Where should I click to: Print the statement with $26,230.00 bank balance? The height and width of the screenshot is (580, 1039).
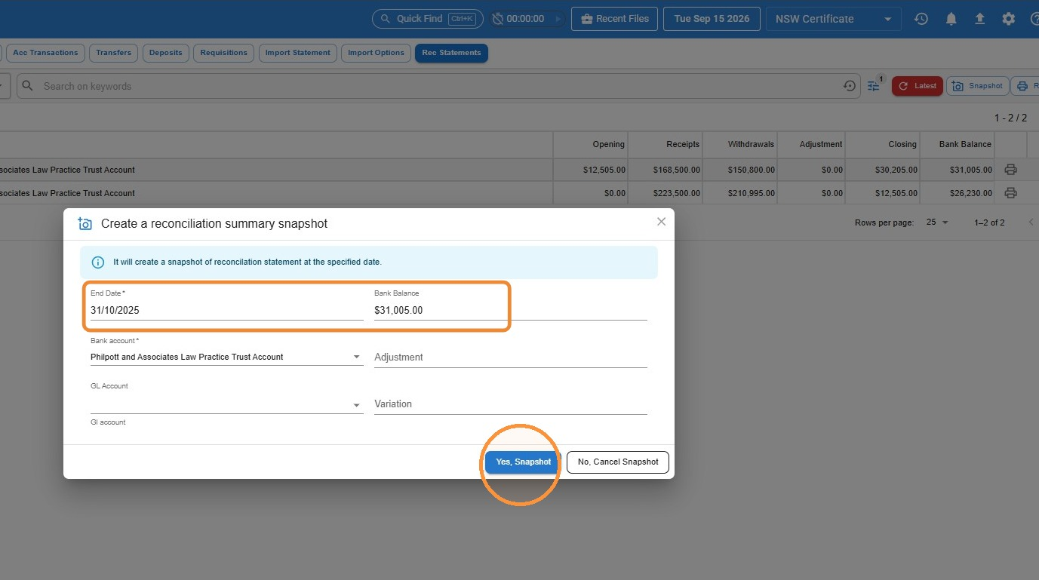click(x=1011, y=193)
